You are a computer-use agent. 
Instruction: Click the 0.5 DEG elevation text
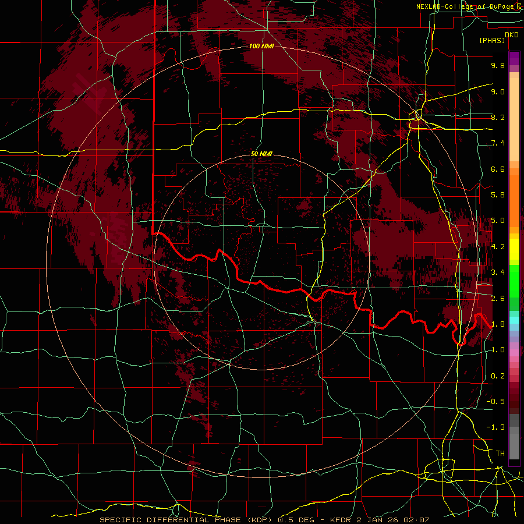(296, 520)
